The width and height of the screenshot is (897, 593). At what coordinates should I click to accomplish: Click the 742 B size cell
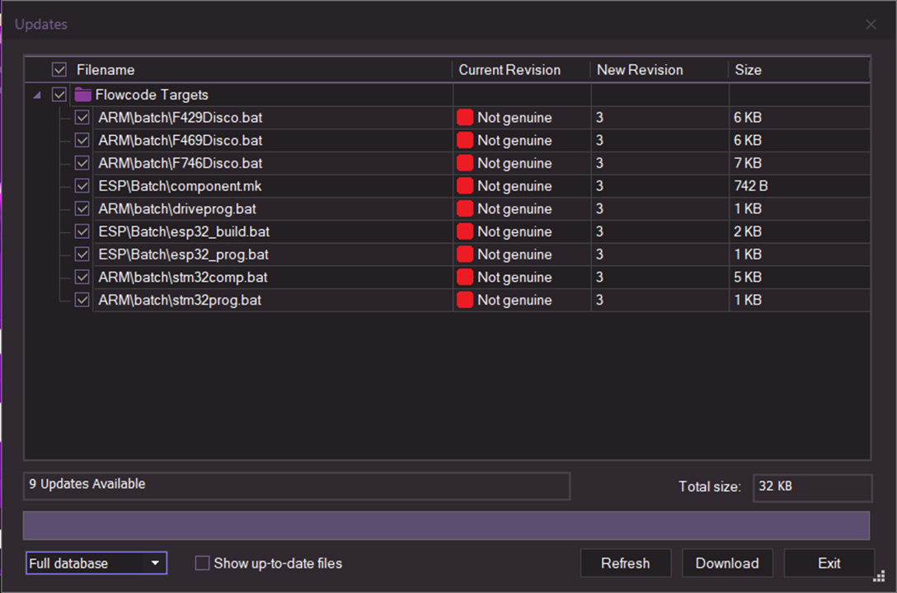coord(750,185)
